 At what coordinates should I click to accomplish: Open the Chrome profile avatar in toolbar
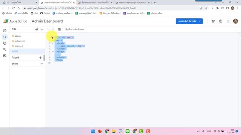pyautogui.click(x=233, y=8)
